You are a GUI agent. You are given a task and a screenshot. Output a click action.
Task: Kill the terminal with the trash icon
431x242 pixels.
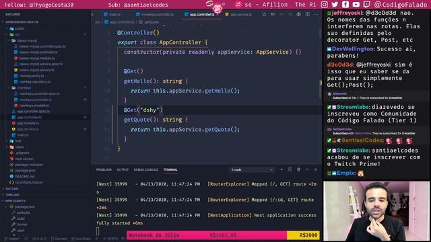pyautogui.click(x=298, y=169)
